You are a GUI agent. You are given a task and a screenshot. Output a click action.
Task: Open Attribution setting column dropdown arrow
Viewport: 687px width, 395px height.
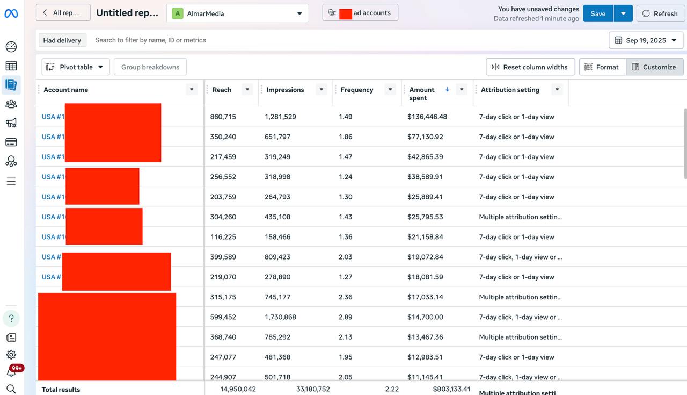[x=557, y=90]
